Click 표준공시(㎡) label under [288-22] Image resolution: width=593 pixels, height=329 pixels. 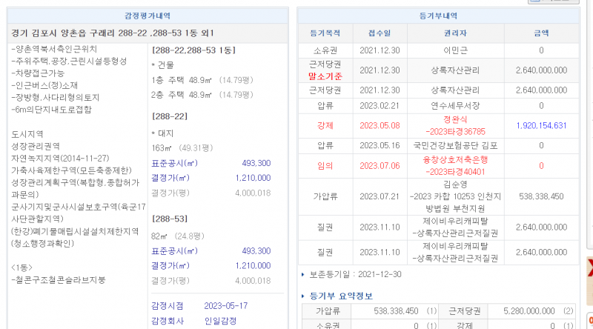tap(174, 163)
